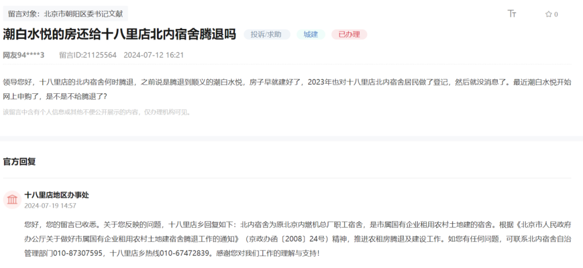This screenshot has height=268, width=583.
Task: Click the font size adjustment icon
Action: coord(512,14)
